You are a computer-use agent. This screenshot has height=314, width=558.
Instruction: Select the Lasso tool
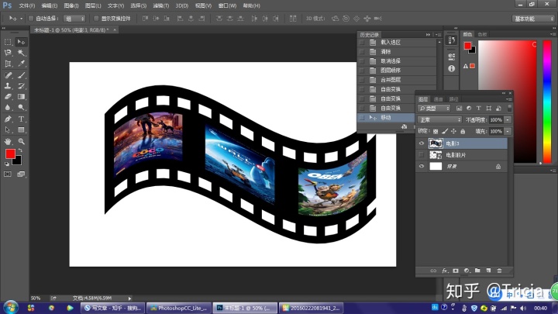click(x=8, y=53)
